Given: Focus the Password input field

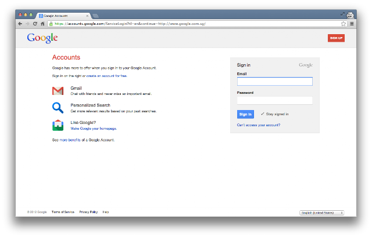Looking at the screenshot, I should [275, 100].
